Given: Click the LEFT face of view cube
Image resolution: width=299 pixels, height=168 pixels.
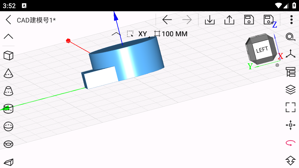Looking at the screenshot, I should pyautogui.click(x=262, y=50).
